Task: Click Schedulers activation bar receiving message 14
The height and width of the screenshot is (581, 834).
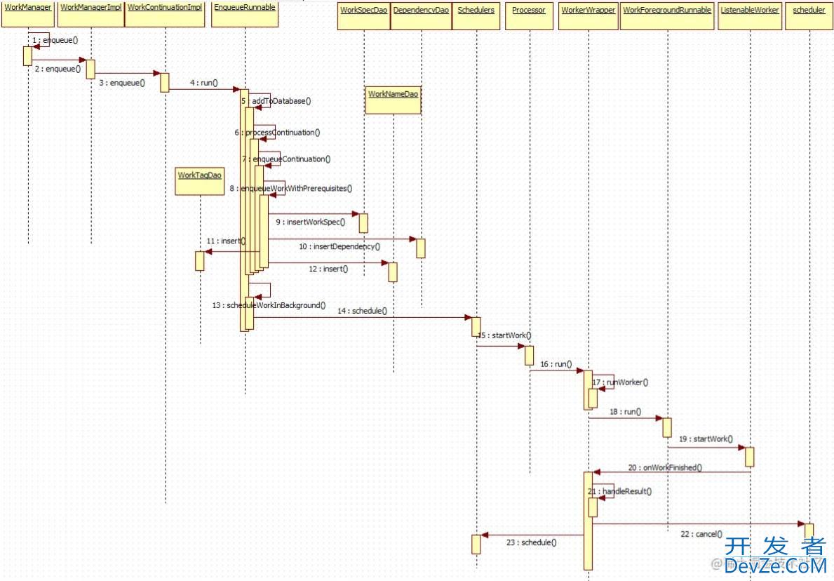Action: click(x=476, y=327)
